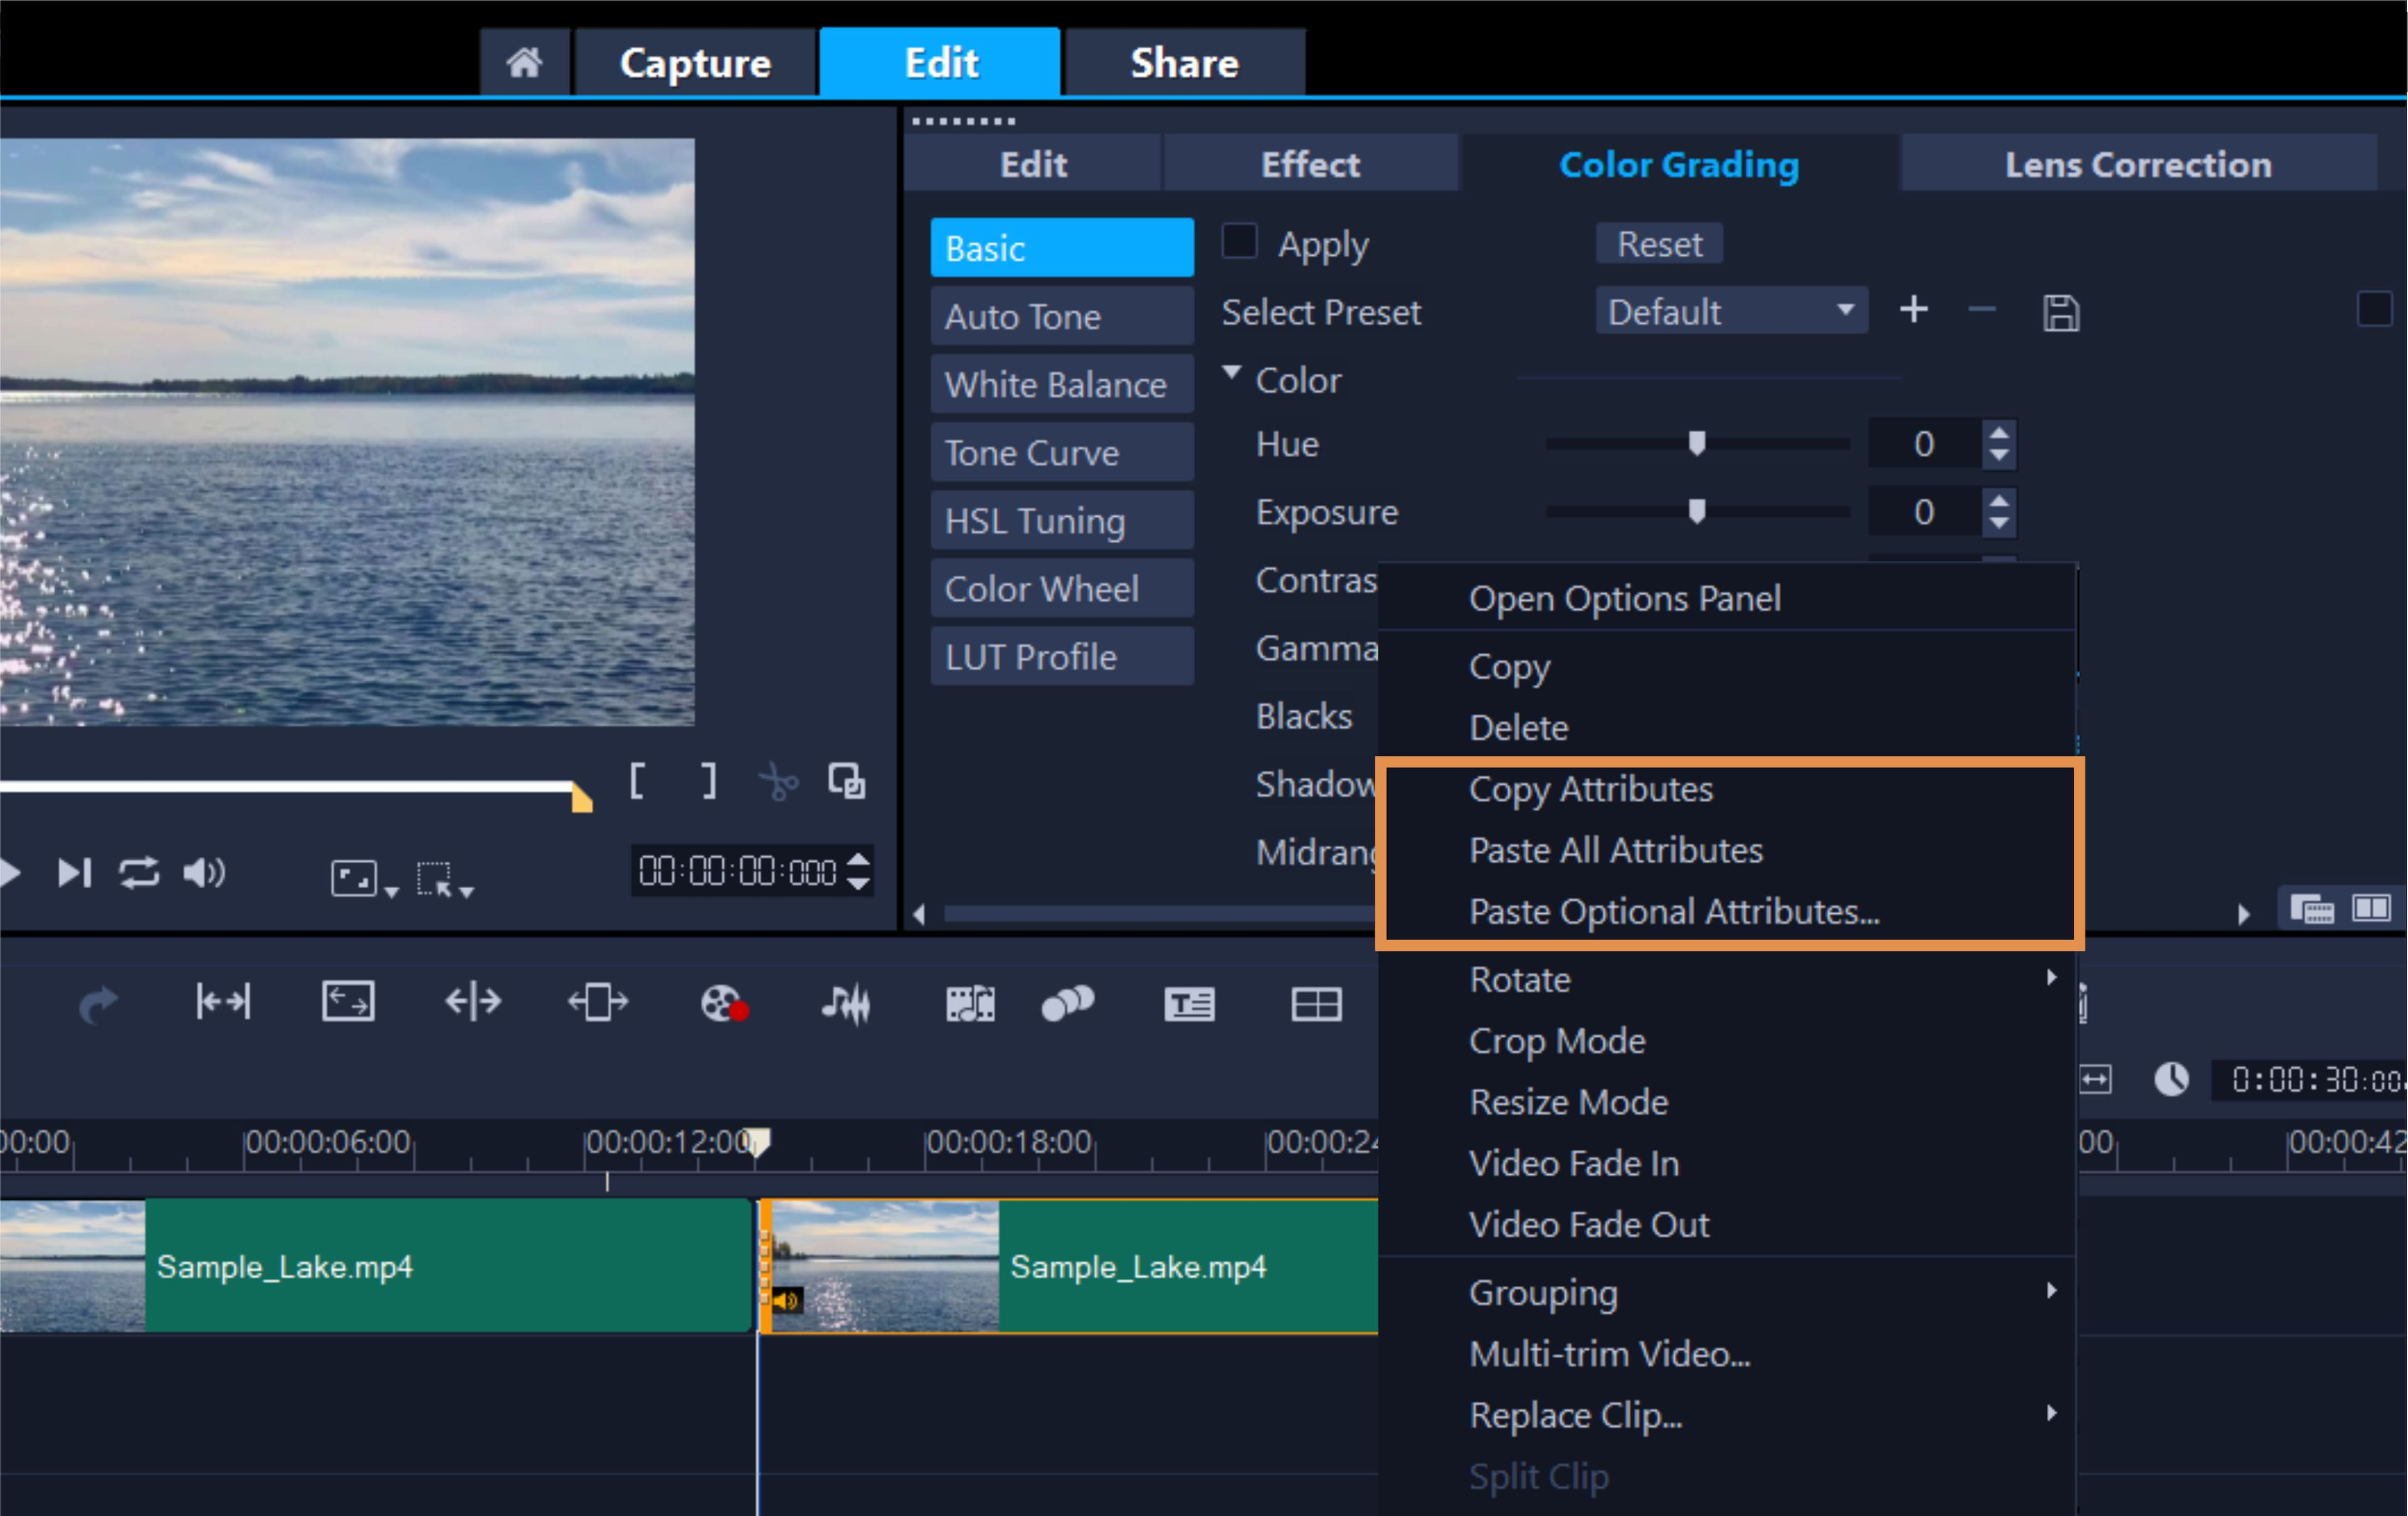Click the plus add preset icon
Image resolution: width=2408 pixels, height=1516 pixels.
(1913, 310)
